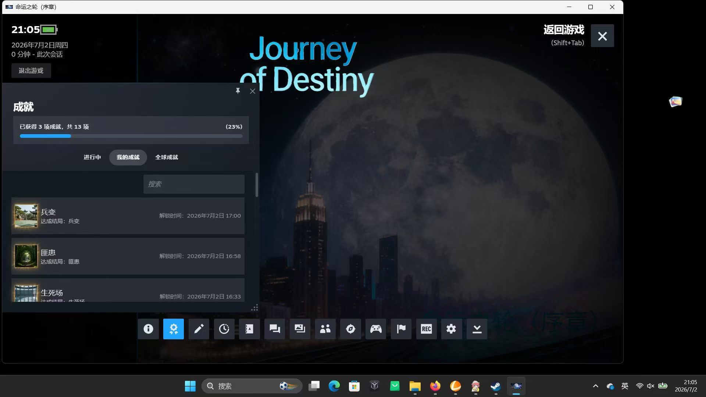
Task: Select the 生死场 achievement title
Action: pos(52,293)
